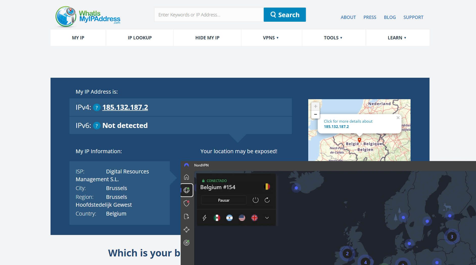
Task: Select server cluster marker labeled 3
Action: (x=452, y=236)
